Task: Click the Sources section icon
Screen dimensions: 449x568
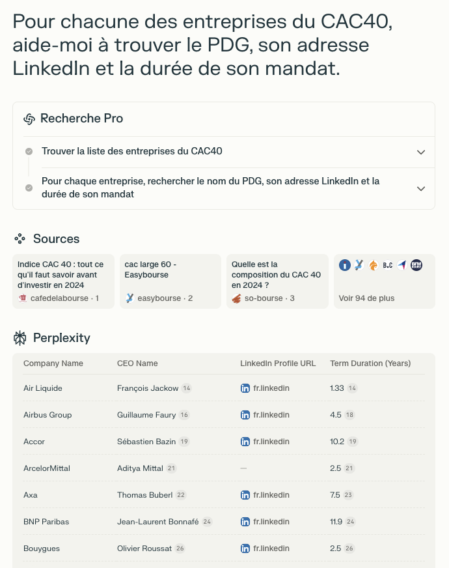Action: pyautogui.click(x=19, y=238)
